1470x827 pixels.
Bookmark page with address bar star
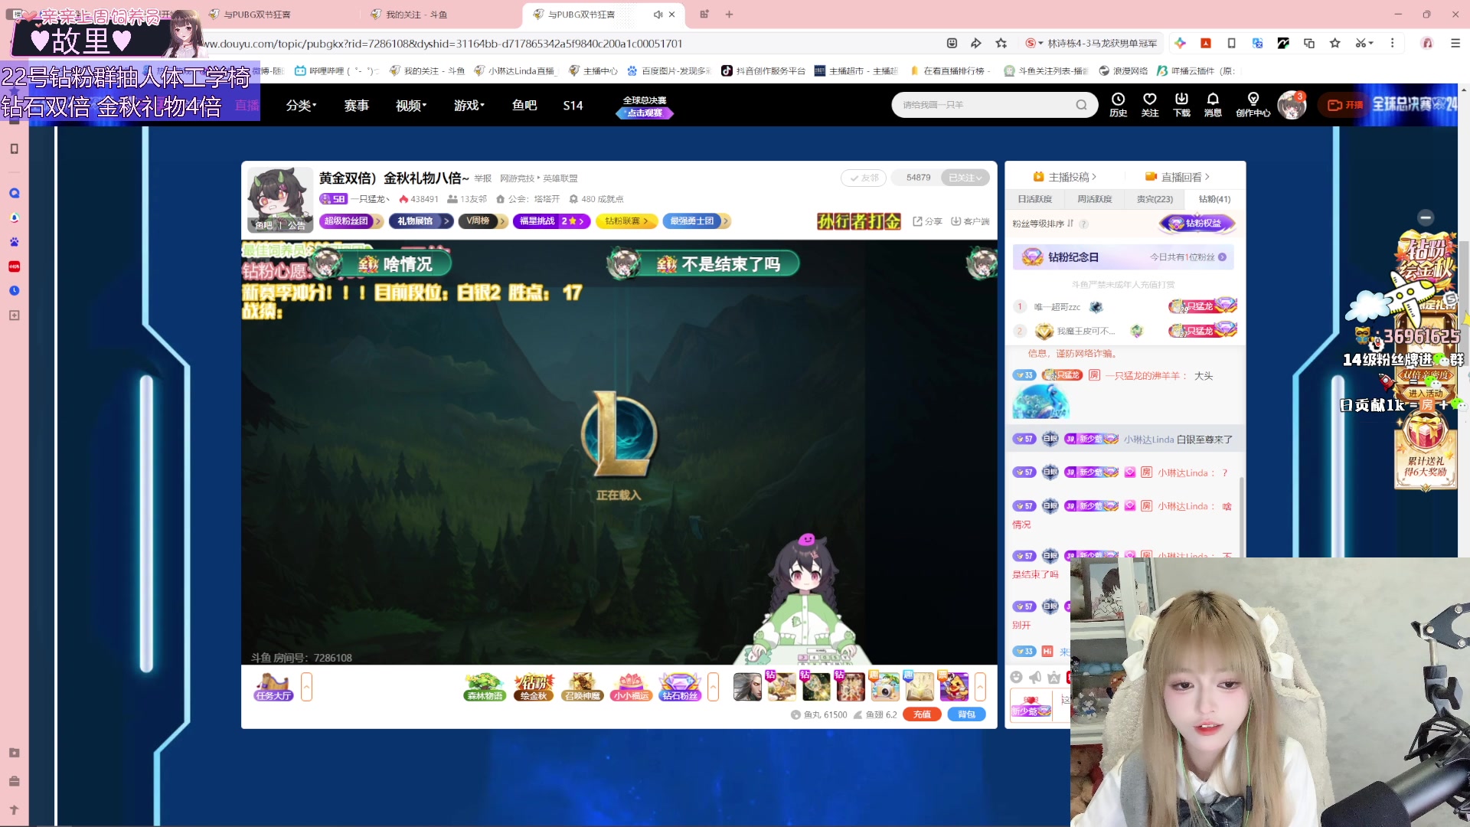coord(1001,44)
